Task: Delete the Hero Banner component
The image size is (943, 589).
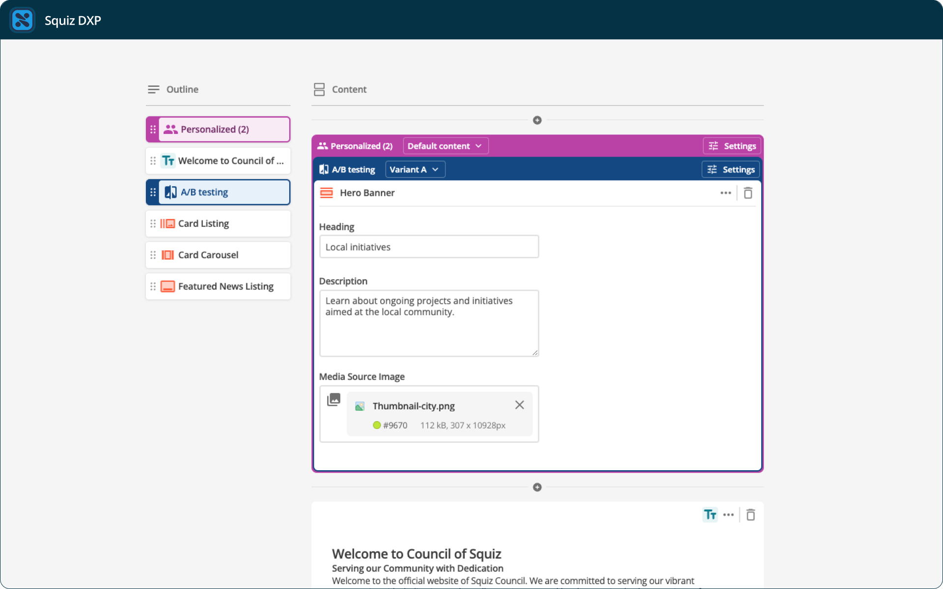Action: pyautogui.click(x=748, y=193)
